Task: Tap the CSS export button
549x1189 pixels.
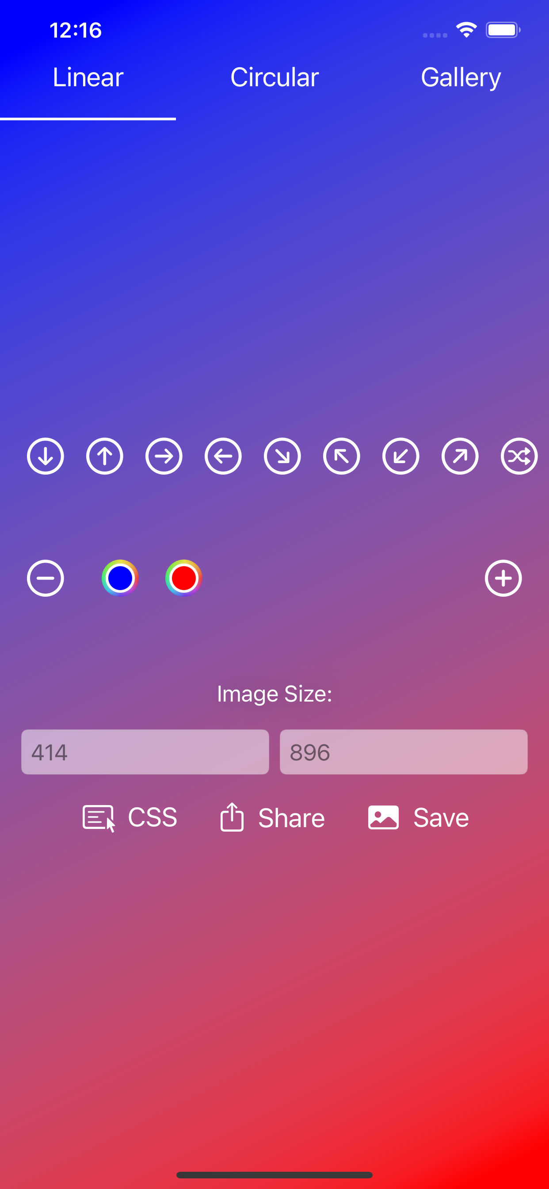Action: 130,817
